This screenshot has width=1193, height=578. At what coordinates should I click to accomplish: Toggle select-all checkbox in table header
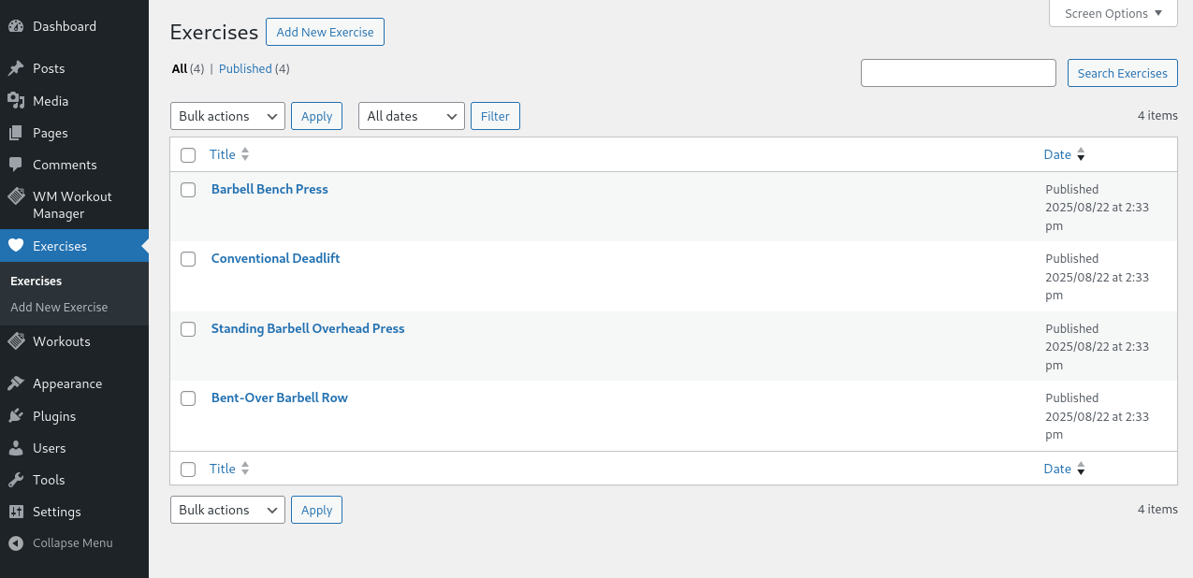(x=188, y=155)
